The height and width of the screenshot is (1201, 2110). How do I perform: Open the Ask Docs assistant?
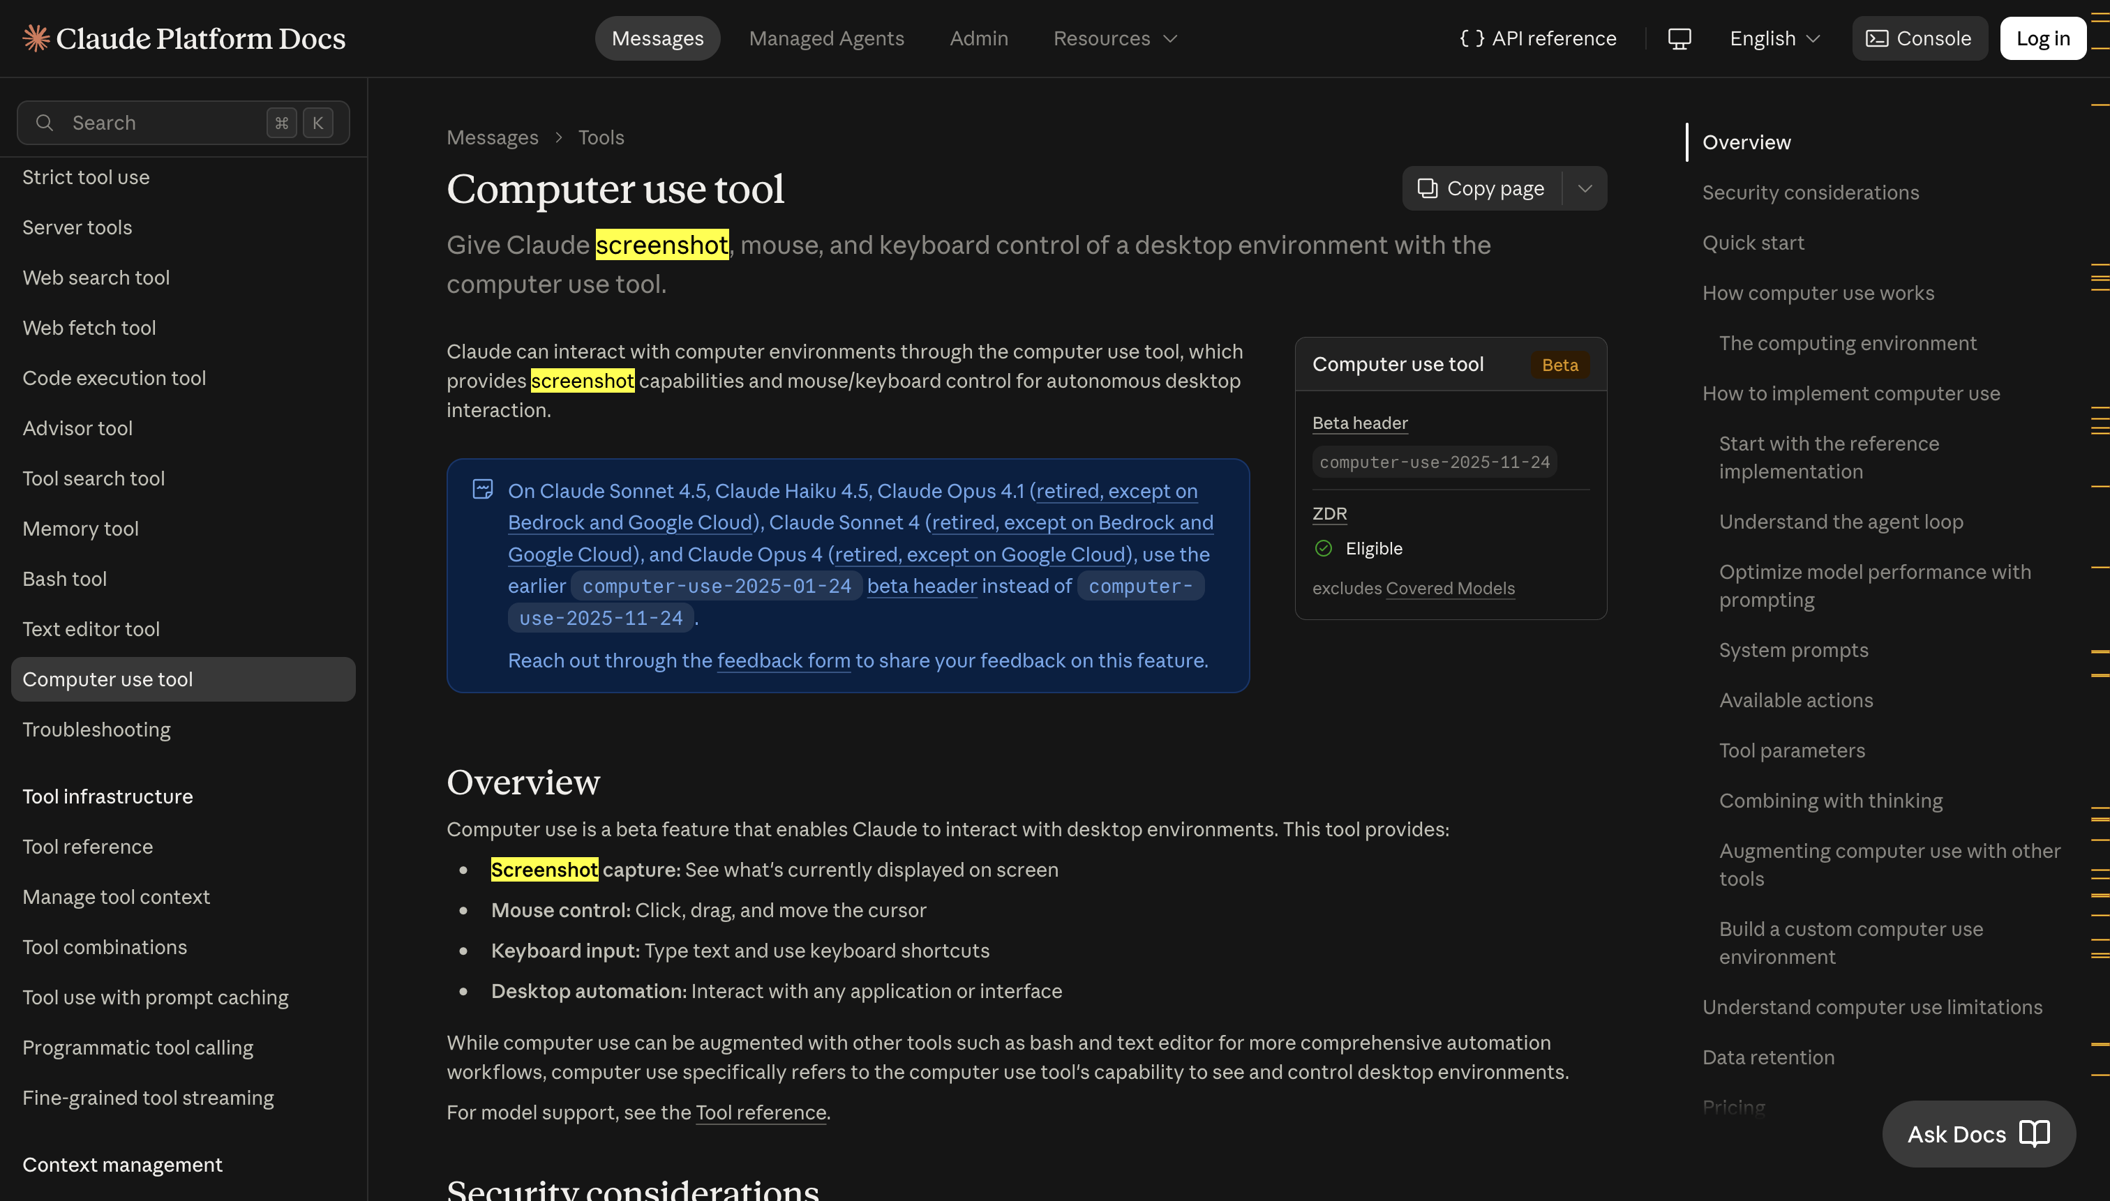point(1979,1133)
